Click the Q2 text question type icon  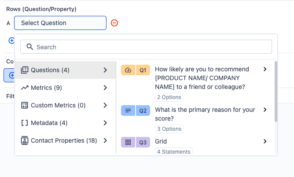pos(128,111)
